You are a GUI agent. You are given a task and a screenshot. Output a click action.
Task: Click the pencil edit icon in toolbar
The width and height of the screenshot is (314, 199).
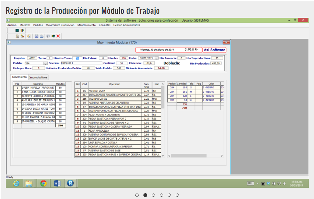(x=22, y=36)
